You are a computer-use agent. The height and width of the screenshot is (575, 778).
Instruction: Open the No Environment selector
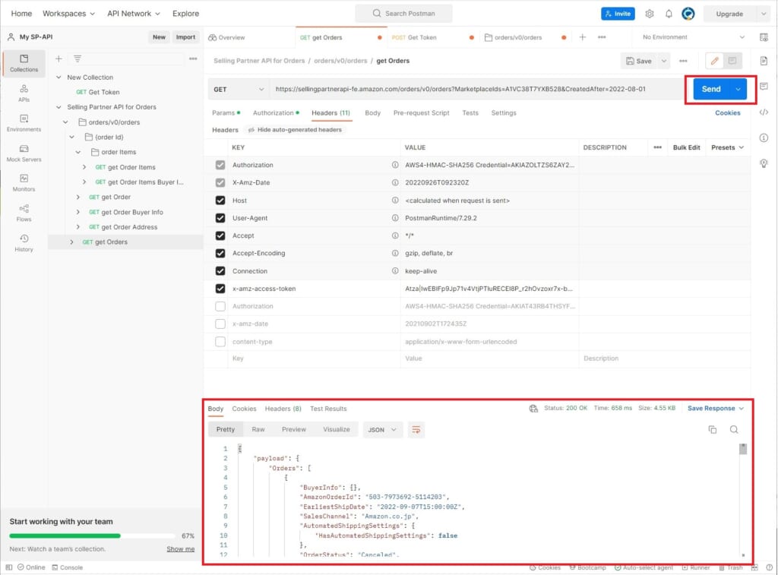693,37
